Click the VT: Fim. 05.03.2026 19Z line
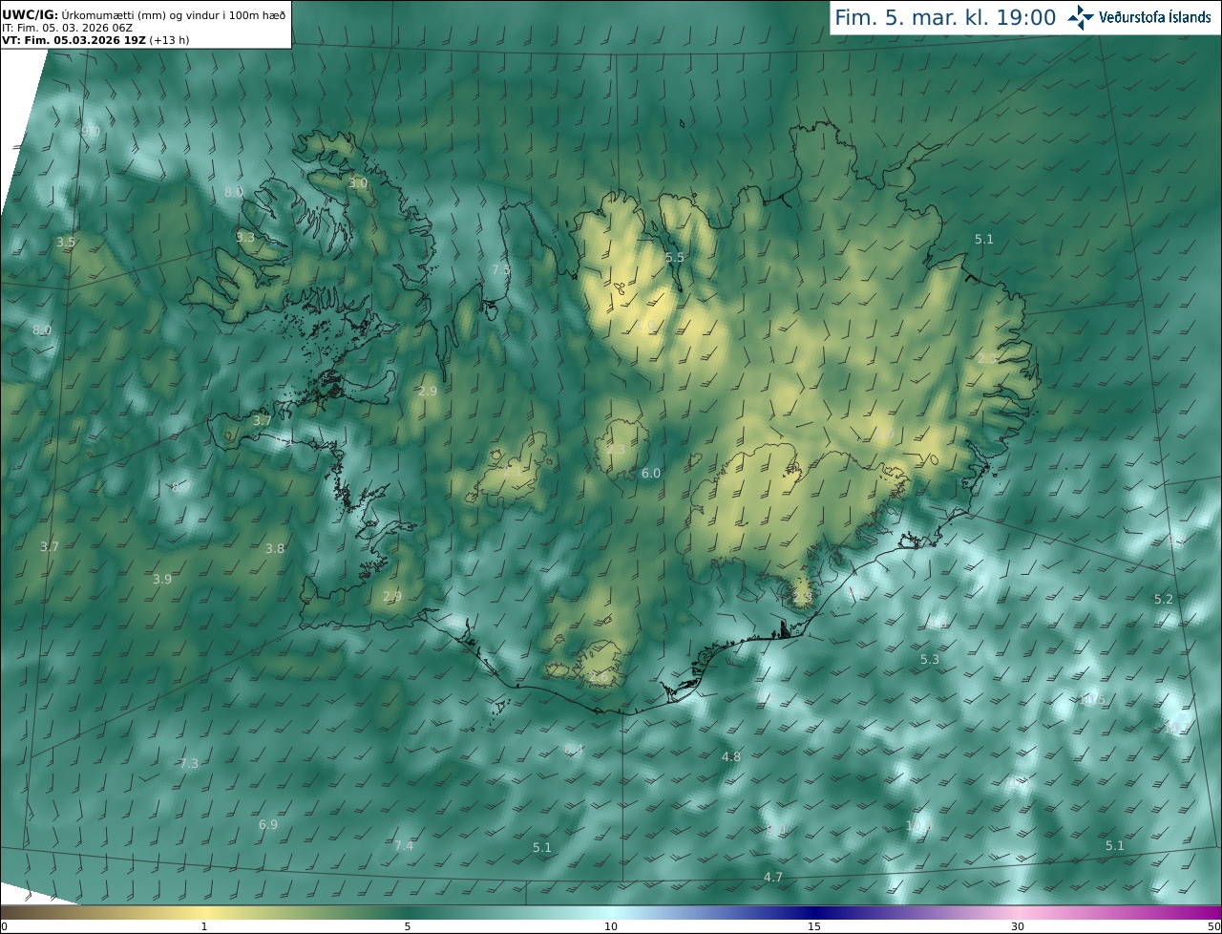Viewport: 1222px width, 934px height. [x=95, y=40]
